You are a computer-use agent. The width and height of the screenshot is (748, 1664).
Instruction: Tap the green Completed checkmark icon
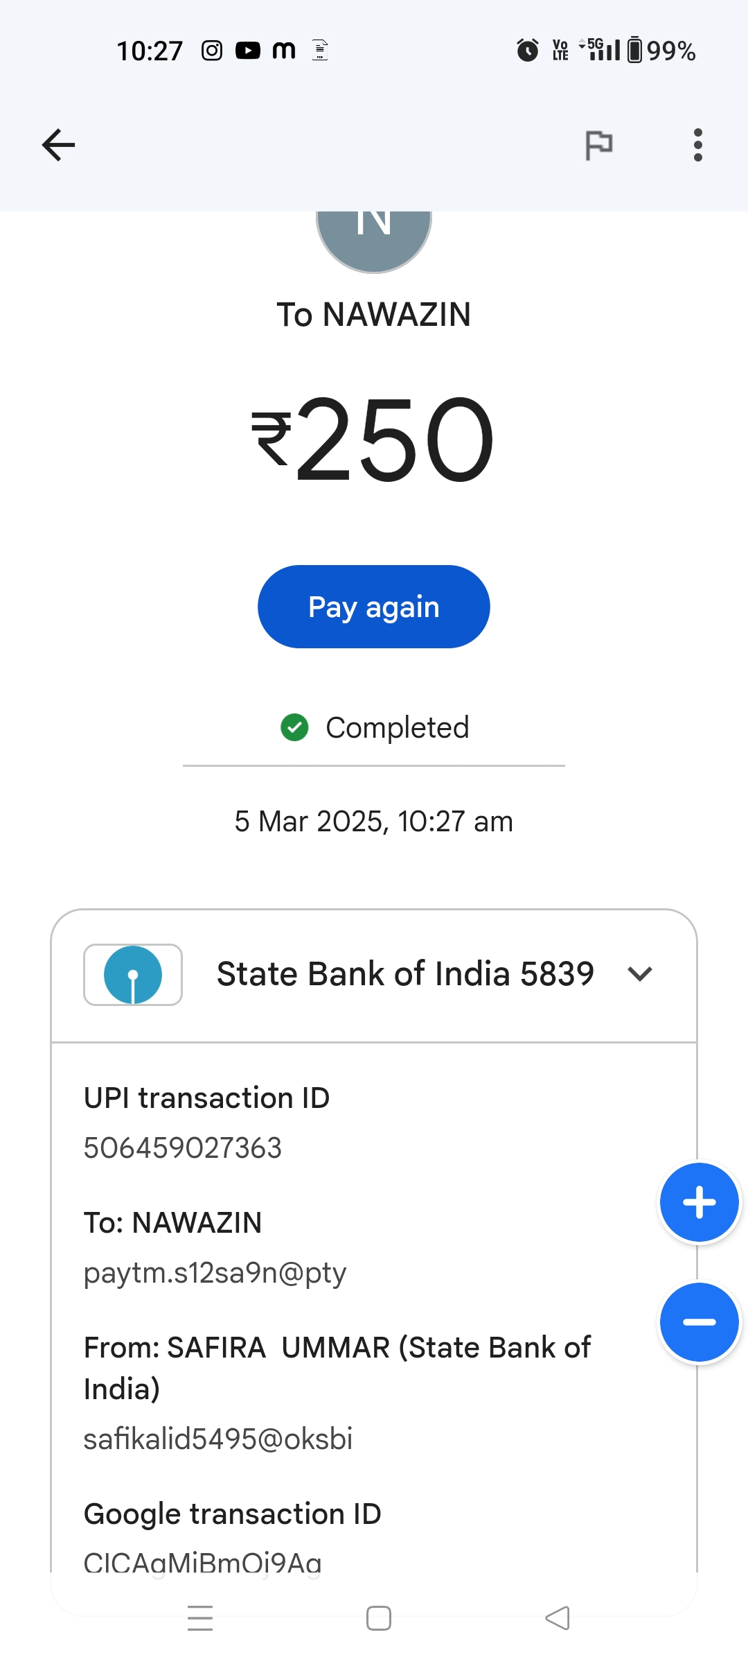click(294, 727)
